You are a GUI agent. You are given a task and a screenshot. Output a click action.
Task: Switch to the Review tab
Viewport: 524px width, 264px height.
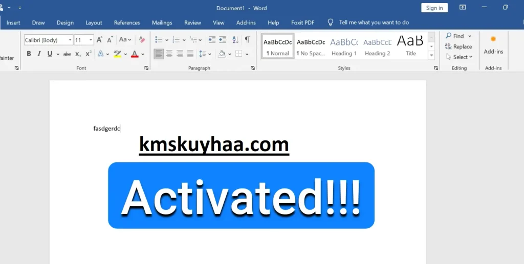(x=192, y=22)
